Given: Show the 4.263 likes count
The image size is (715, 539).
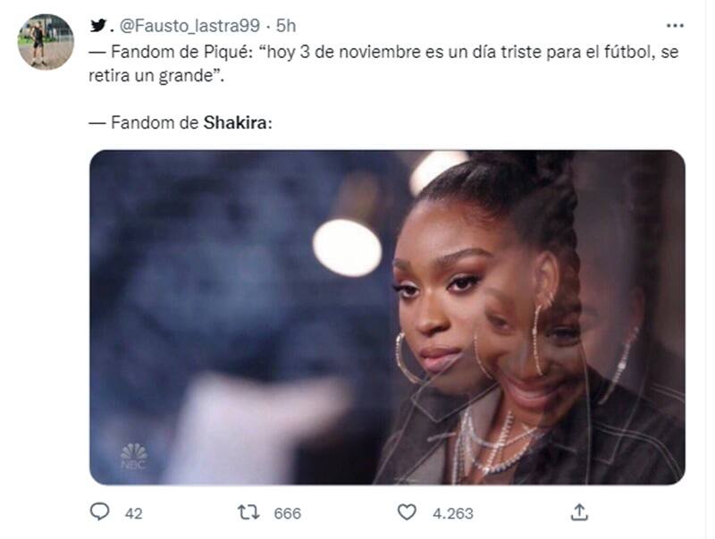Looking at the screenshot, I should [x=453, y=513].
